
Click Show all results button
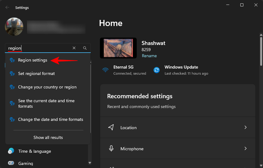(48, 138)
